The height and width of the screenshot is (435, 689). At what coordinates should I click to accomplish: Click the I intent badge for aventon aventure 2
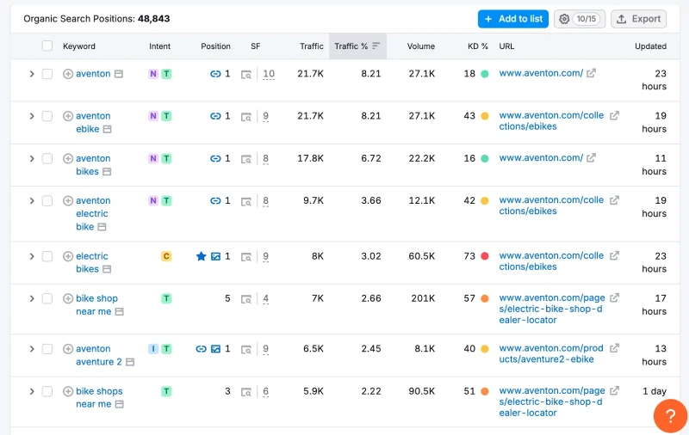(153, 349)
